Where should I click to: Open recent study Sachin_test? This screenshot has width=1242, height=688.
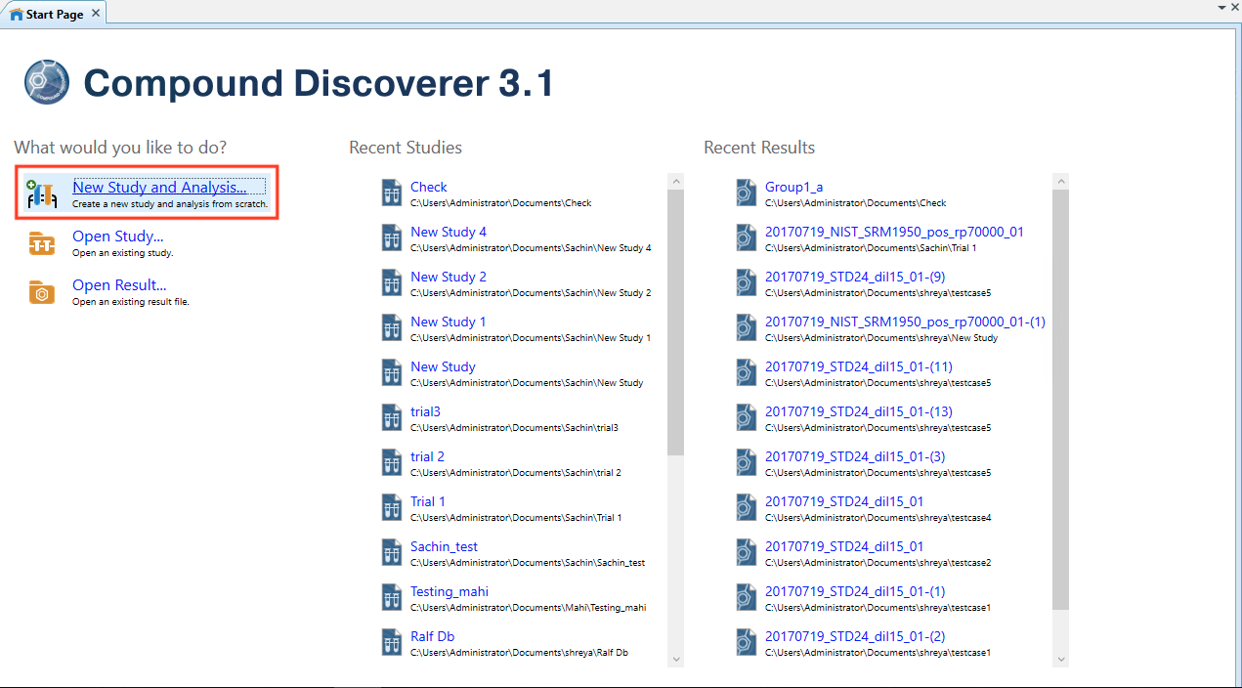444,546
